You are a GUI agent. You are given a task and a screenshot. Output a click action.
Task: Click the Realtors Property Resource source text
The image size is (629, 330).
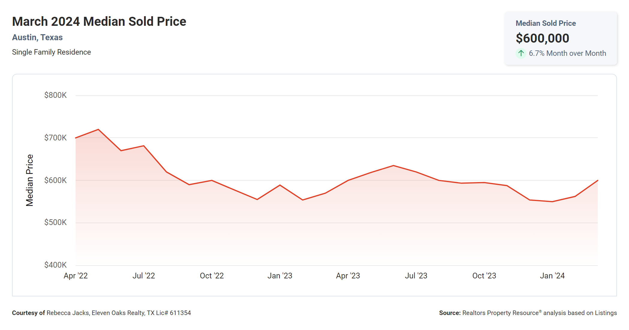click(x=500, y=313)
